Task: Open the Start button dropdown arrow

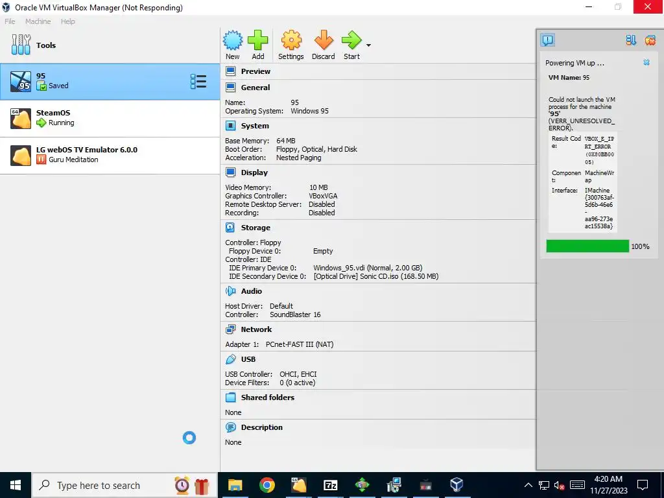Action: click(x=368, y=45)
